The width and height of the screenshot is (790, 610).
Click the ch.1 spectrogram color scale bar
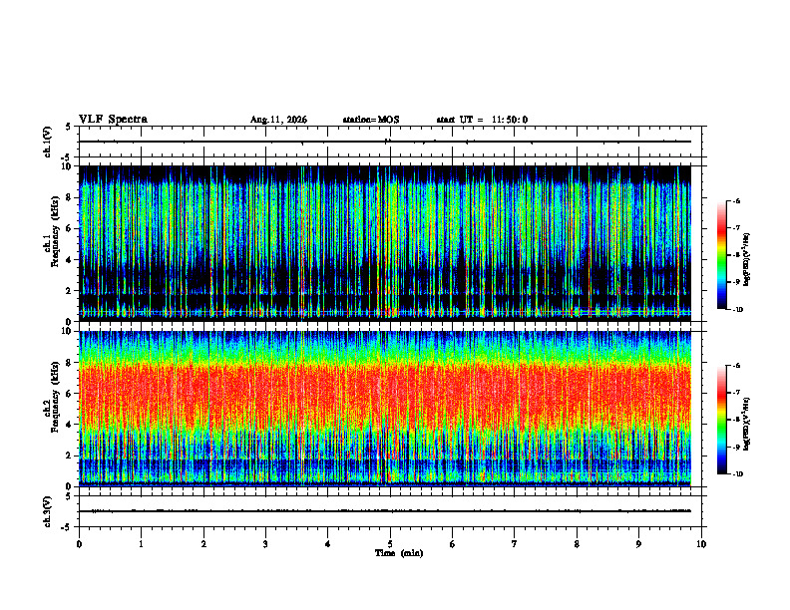pos(721,255)
